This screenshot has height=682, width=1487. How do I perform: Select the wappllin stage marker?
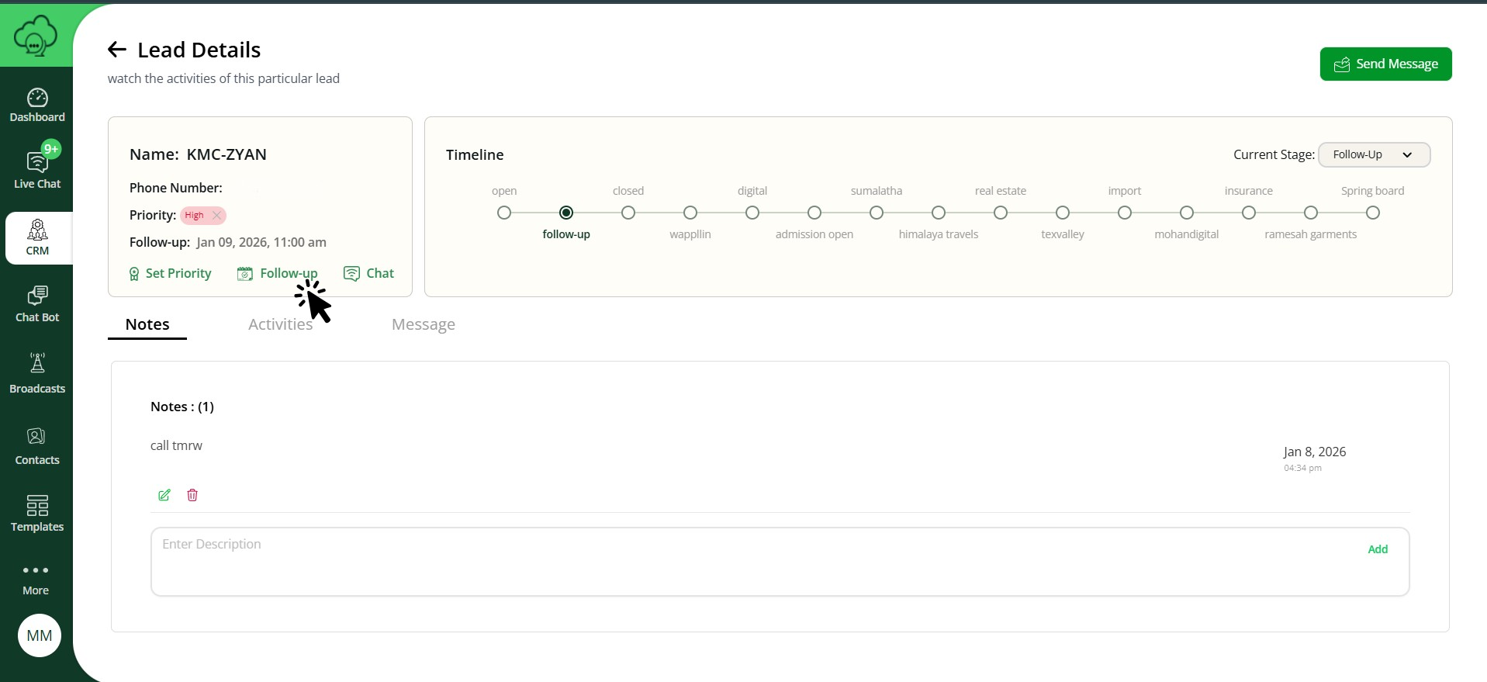point(690,213)
